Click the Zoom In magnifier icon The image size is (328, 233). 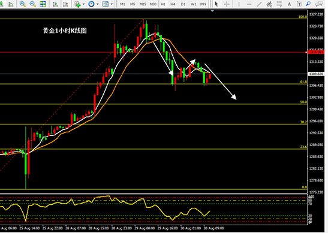click(x=22, y=4)
